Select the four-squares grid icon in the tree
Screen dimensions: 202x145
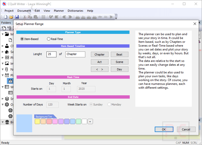[7, 57]
